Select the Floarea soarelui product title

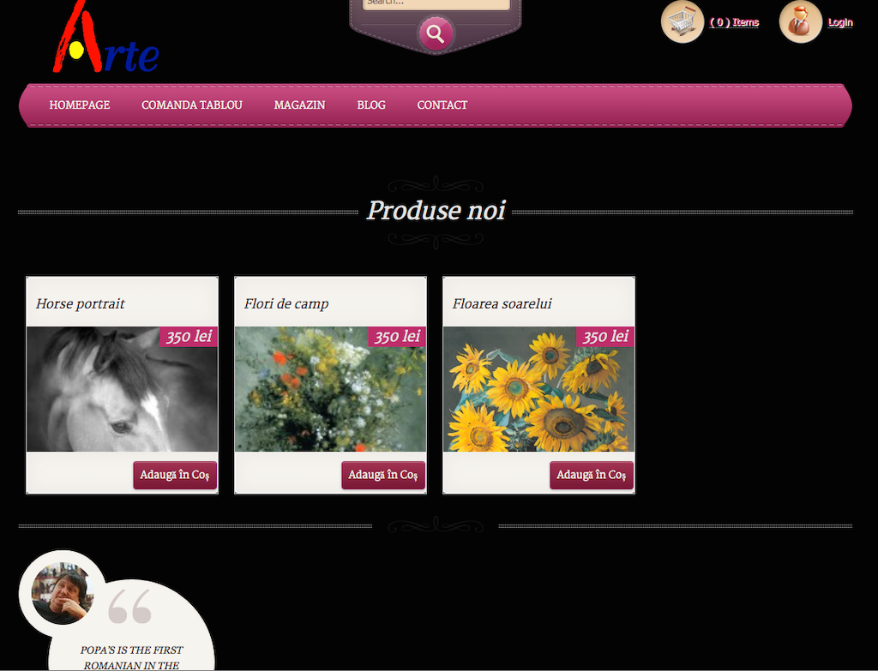(x=502, y=304)
